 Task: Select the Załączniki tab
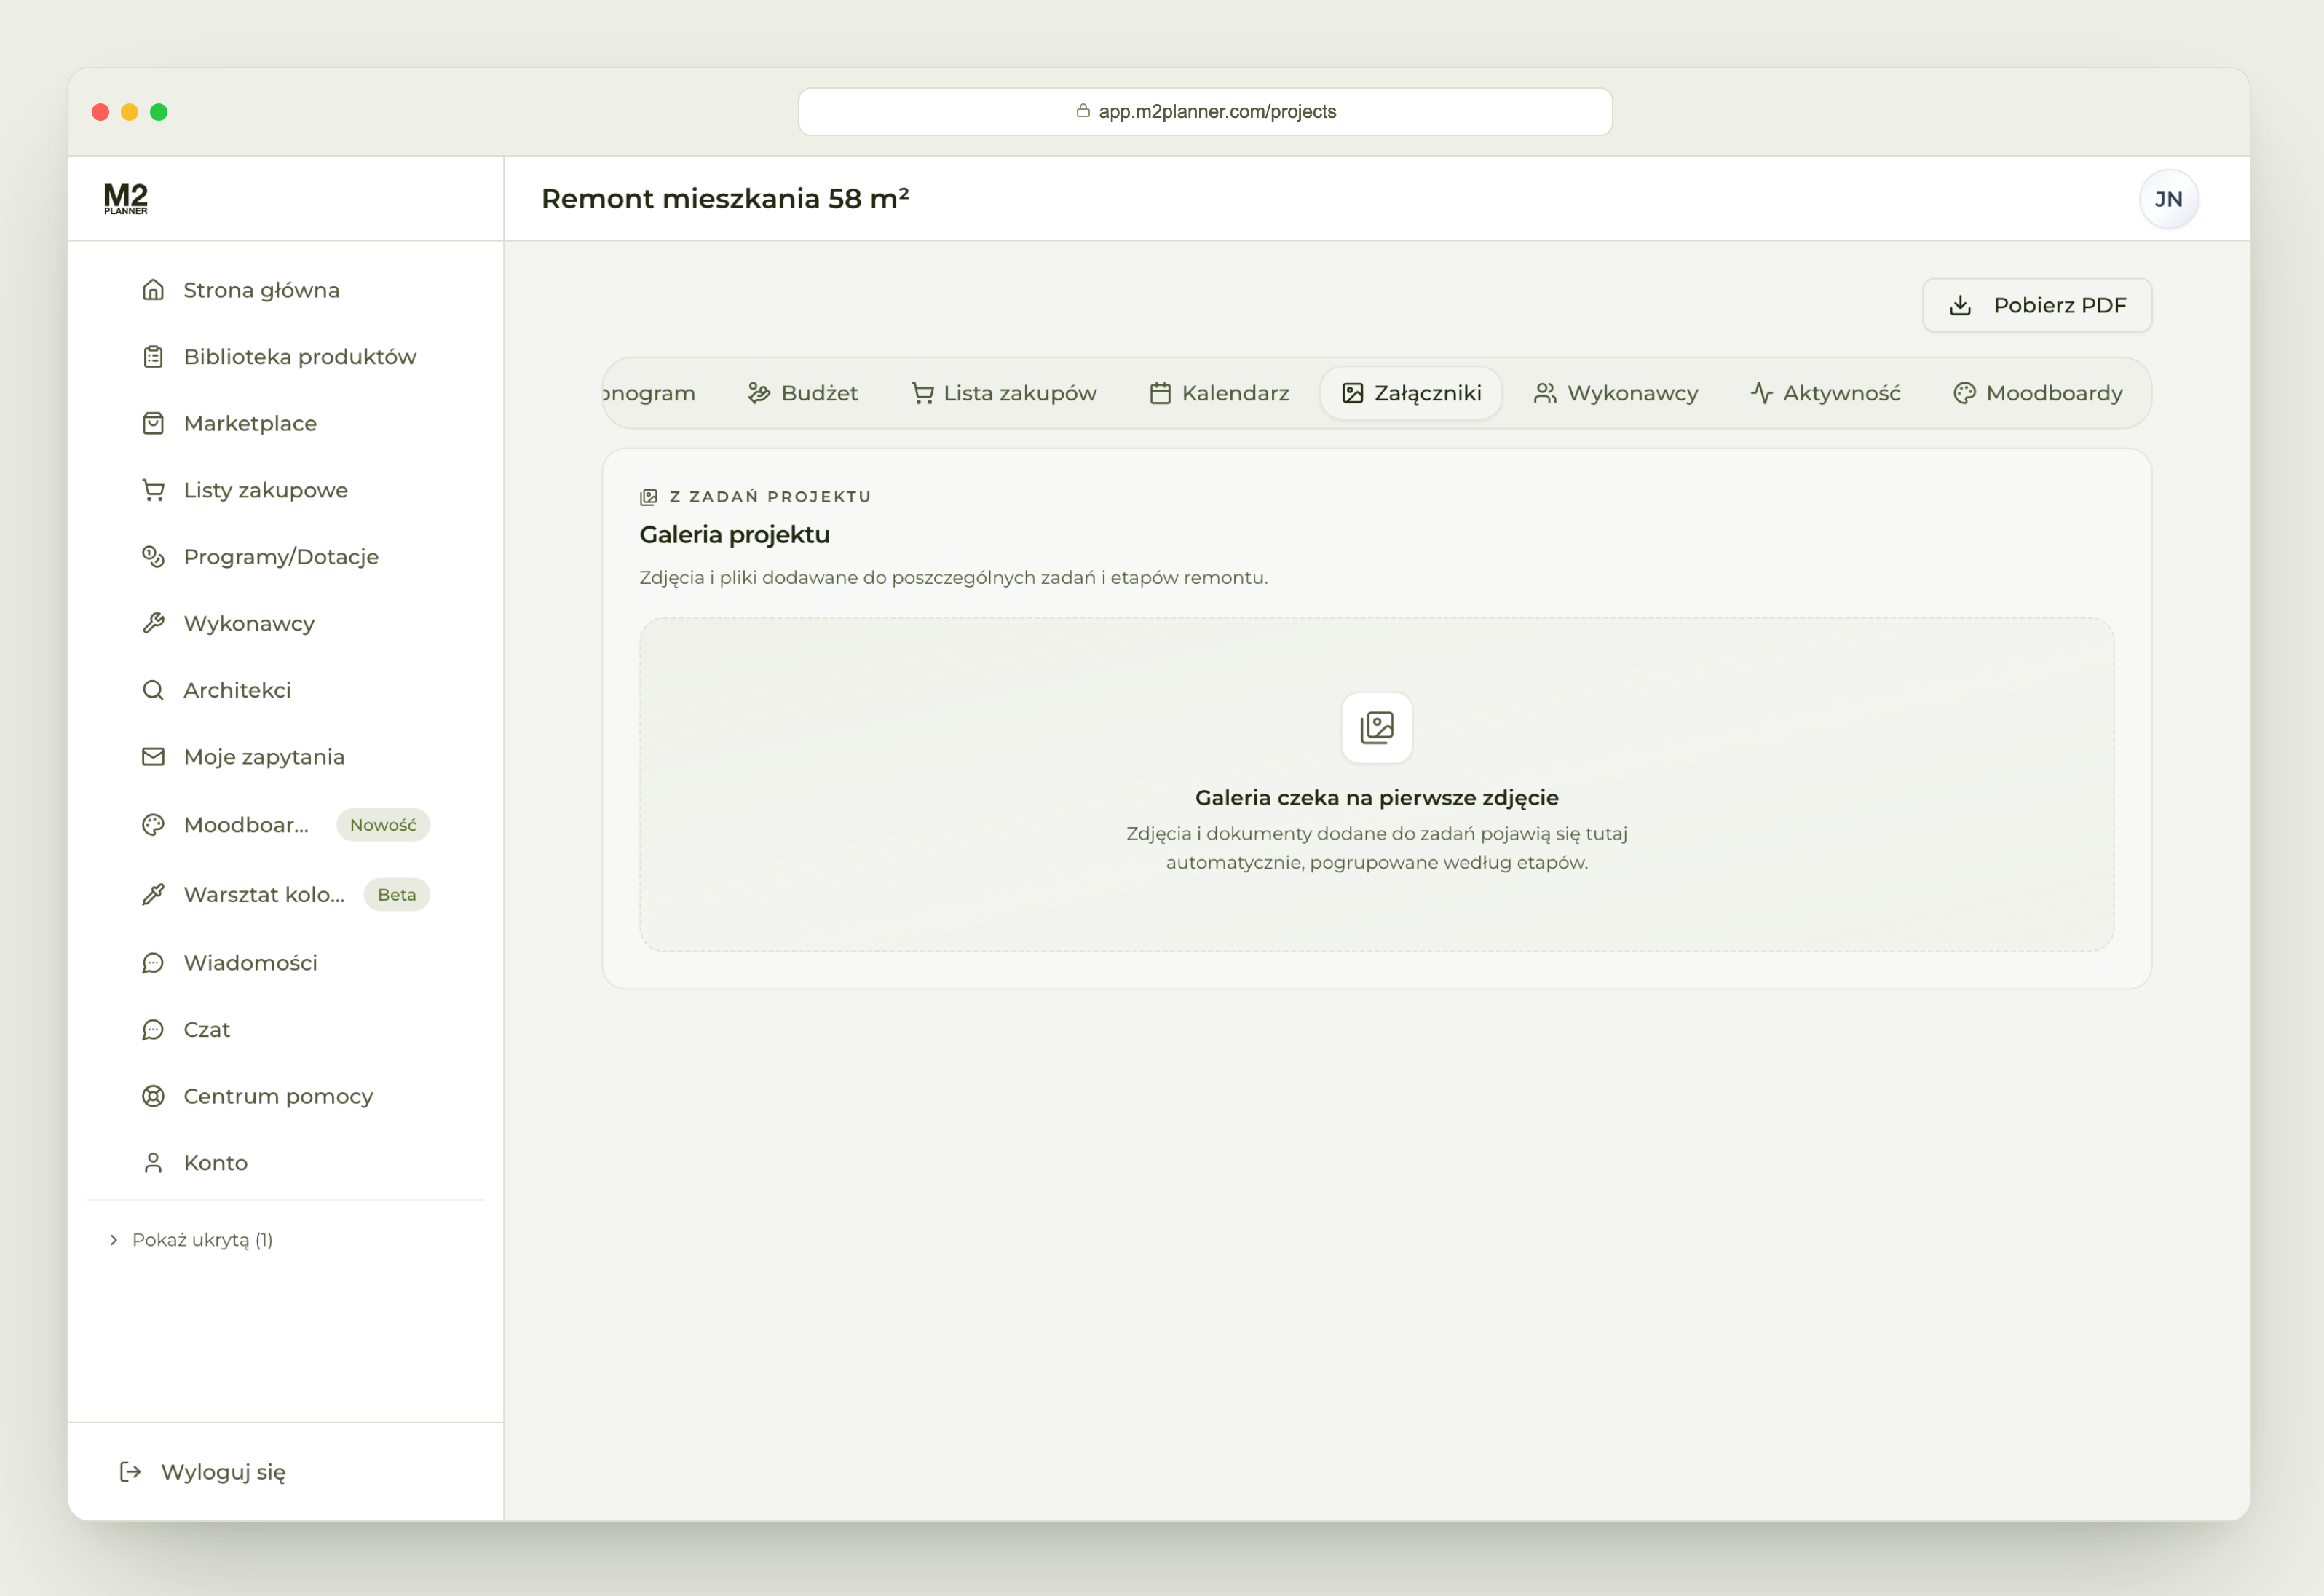1412,393
